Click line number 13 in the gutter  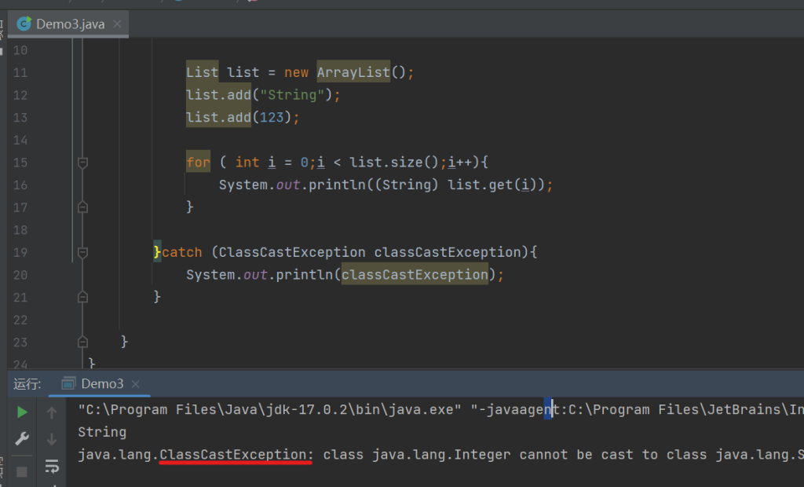coord(20,118)
